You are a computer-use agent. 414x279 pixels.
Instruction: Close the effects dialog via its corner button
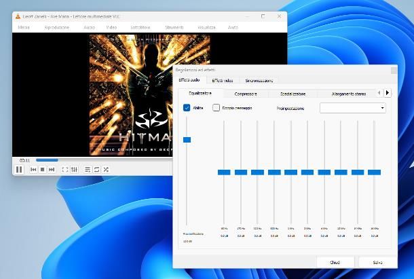[394, 71]
